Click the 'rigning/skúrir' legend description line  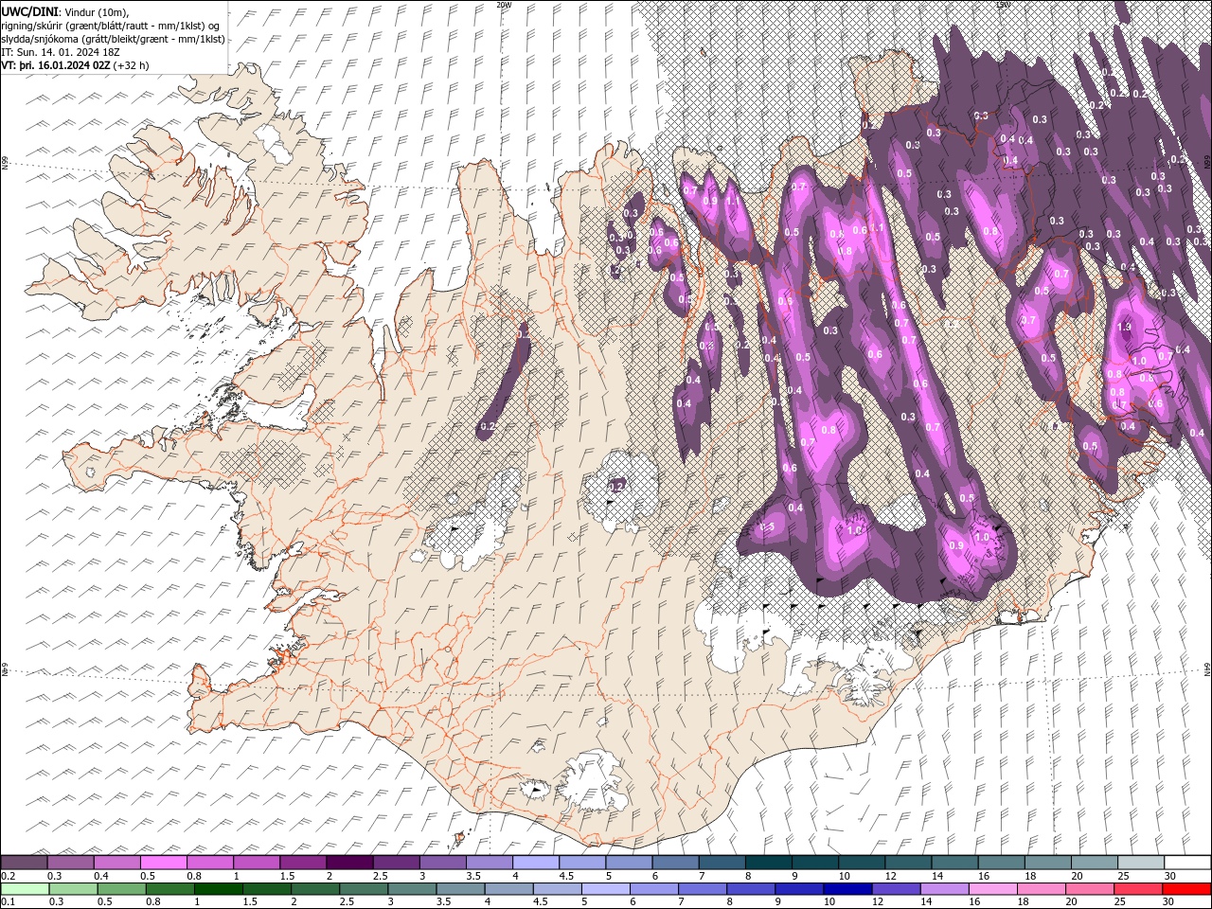click(x=112, y=26)
